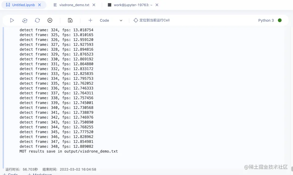Open the Code cell type dropdown
293x175 pixels.
click(x=111, y=20)
